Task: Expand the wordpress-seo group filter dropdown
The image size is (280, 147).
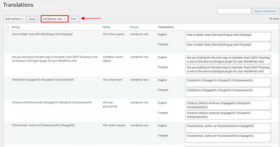Action: [x=55, y=19]
